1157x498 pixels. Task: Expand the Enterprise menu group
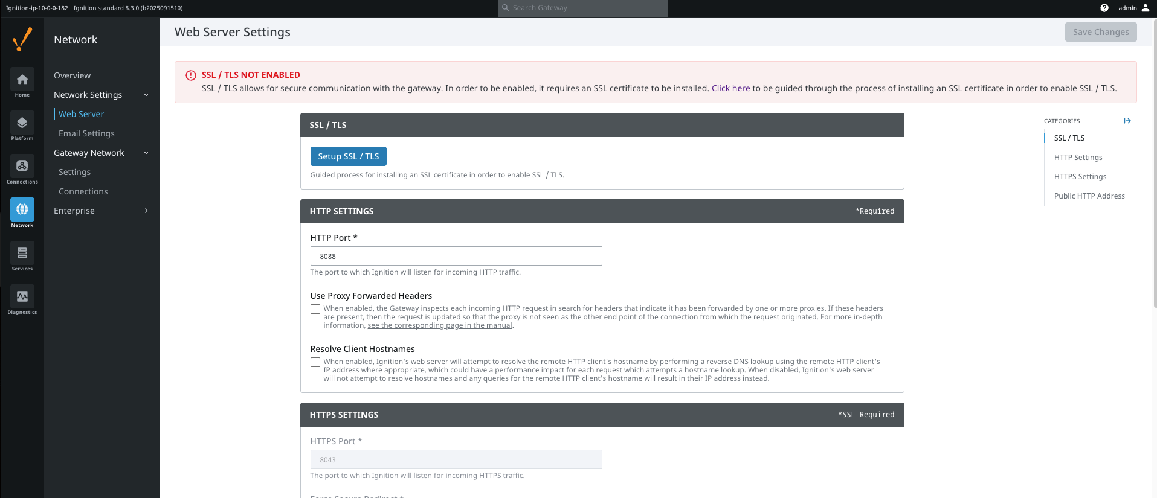(x=146, y=211)
